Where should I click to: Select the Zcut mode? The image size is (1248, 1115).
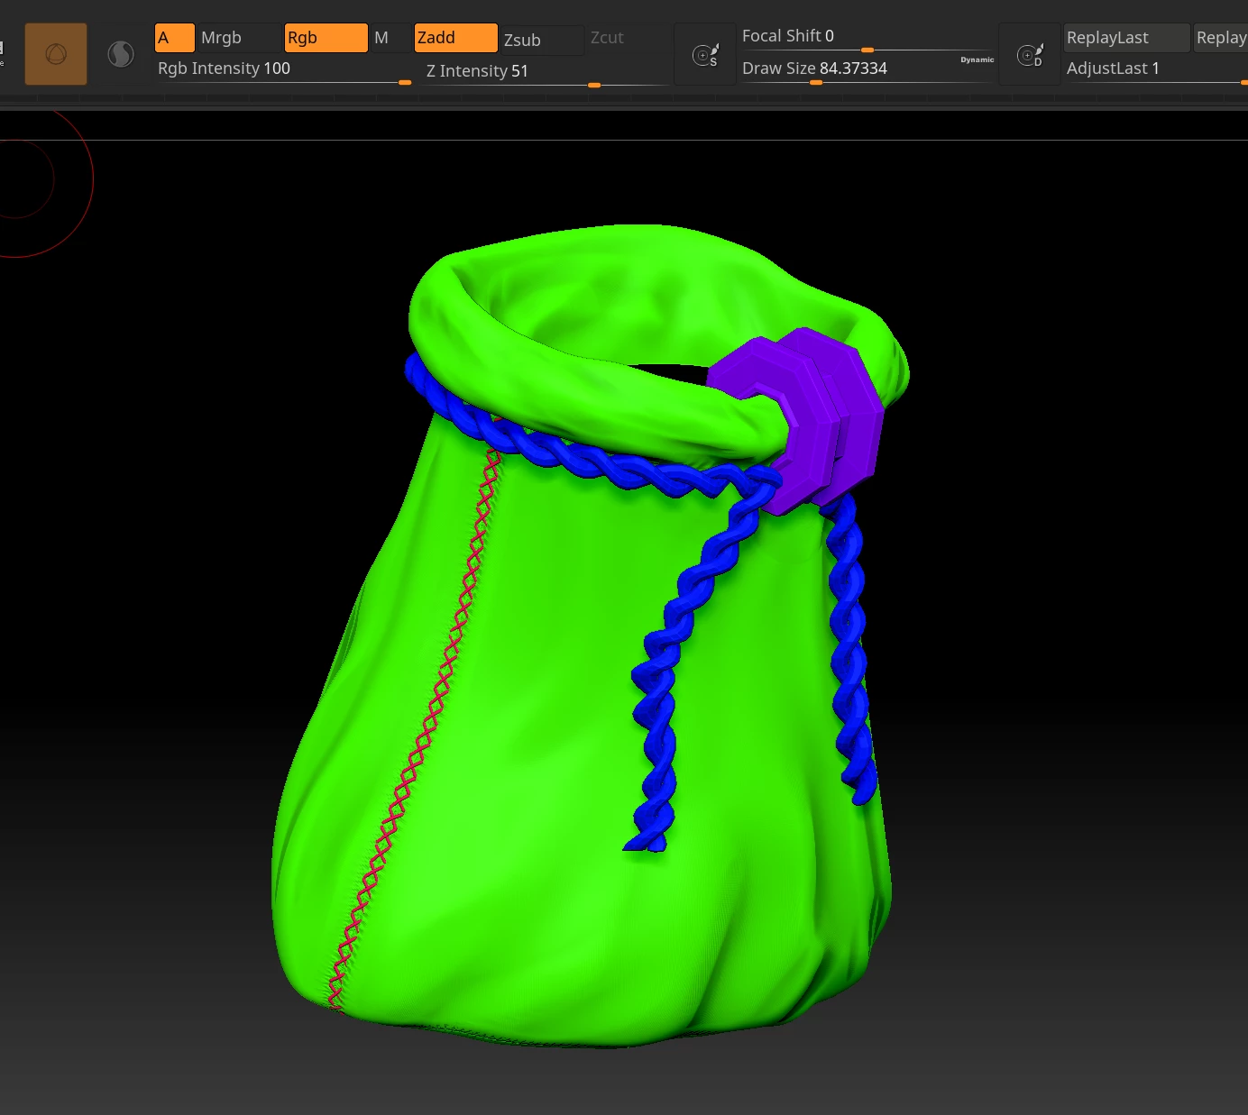pyautogui.click(x=628, y=38)
